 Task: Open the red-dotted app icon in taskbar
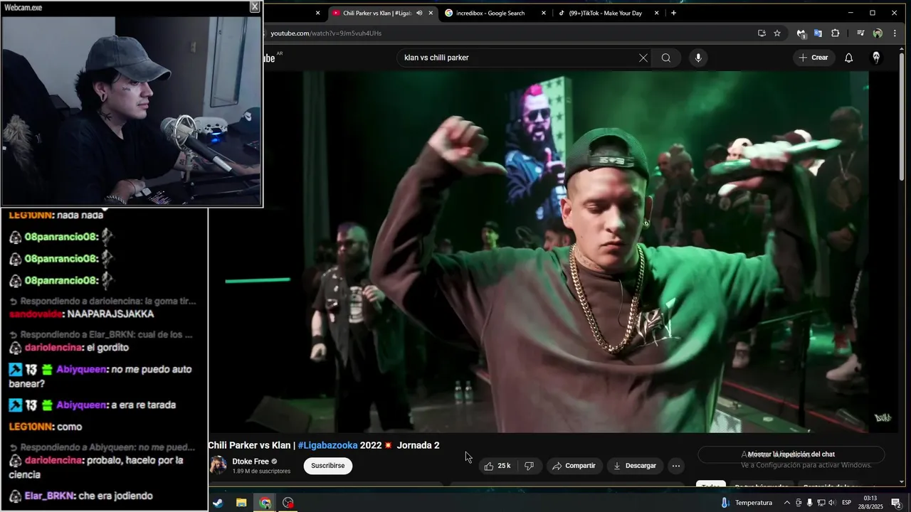click(x=288, y=503)
